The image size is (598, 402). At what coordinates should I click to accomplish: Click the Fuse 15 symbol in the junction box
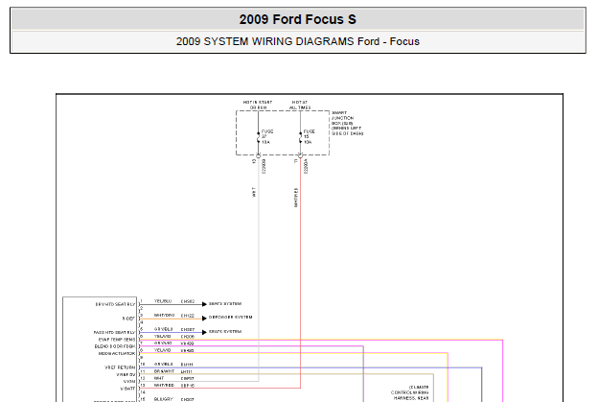300,137
